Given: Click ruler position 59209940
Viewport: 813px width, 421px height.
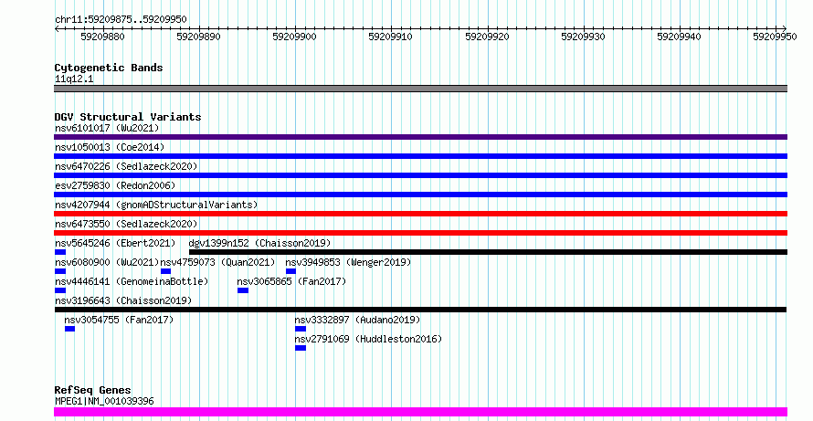Looking at the screenshot, I should point(680,37).
